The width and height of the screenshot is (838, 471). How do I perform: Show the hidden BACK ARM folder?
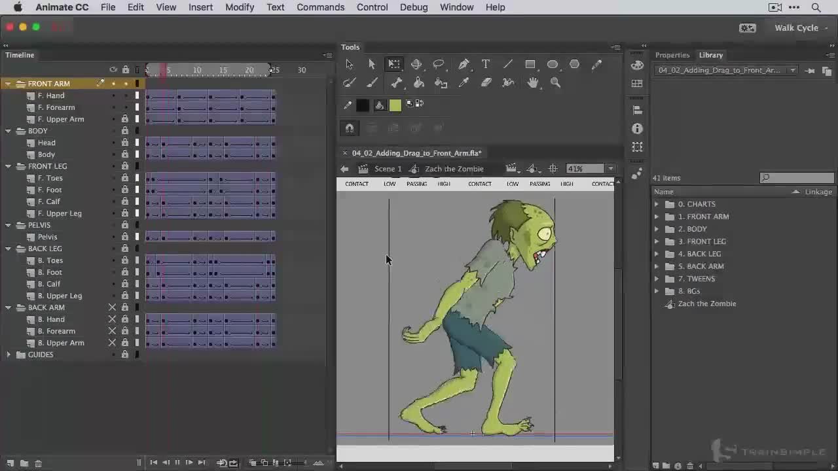[112, 307]
